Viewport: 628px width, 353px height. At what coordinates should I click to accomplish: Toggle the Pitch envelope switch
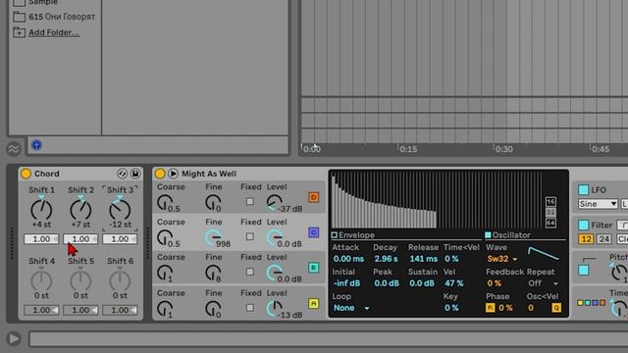(584, 271)
